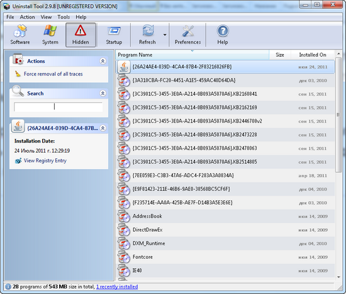
Task: Select the entry ending in KB2446708v2
Action: [225, 121]
